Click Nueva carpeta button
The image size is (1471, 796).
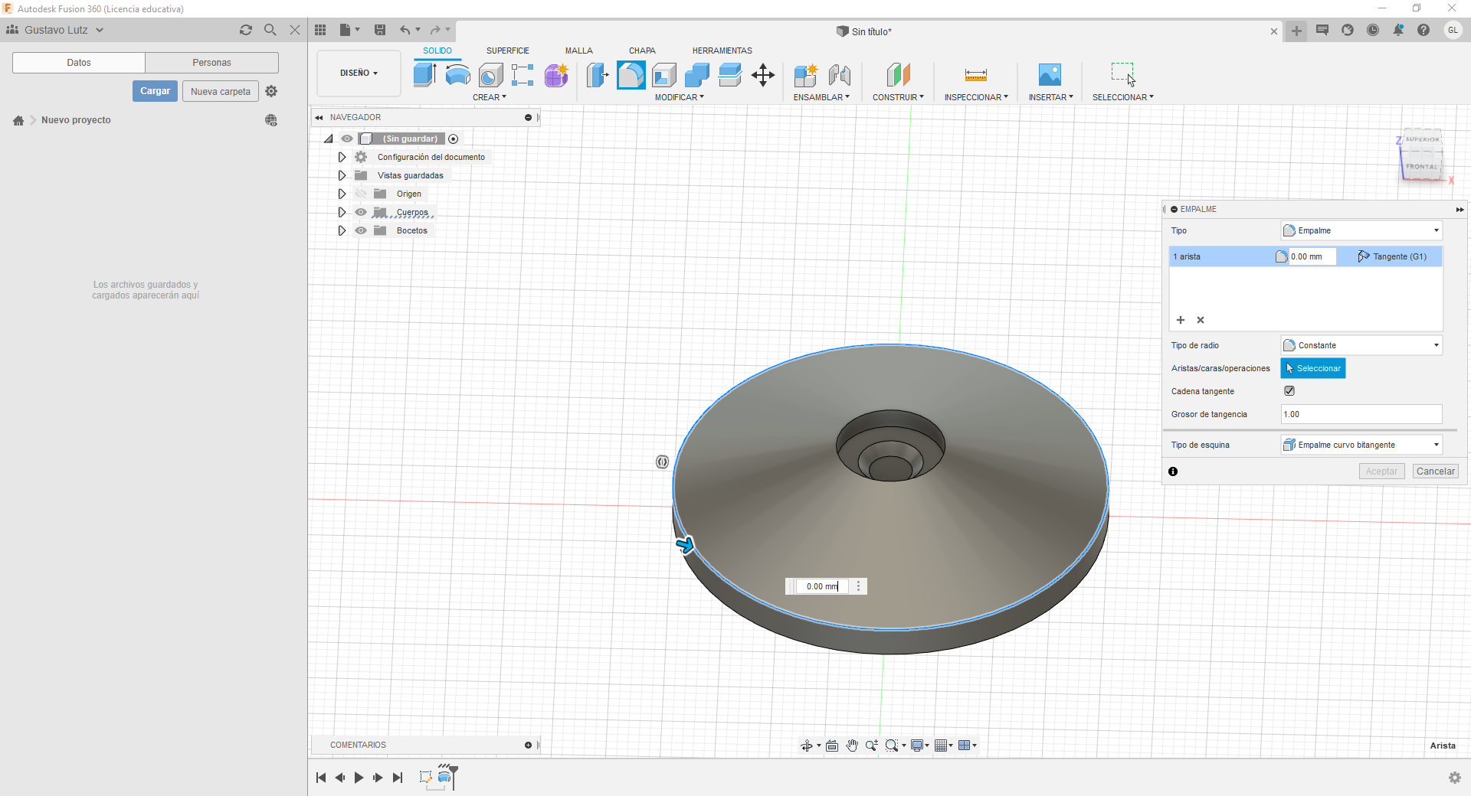point(221,91)
